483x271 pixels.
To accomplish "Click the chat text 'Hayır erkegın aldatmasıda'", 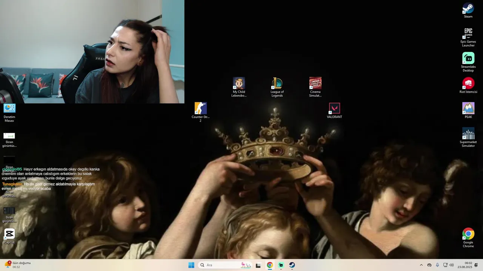I will [46, 169].
